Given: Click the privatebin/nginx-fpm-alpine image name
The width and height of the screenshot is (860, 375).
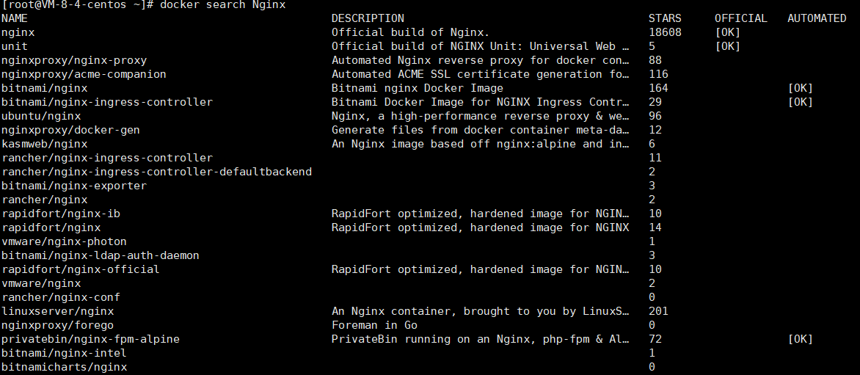Looking at the screenshot, I should 90,339.
